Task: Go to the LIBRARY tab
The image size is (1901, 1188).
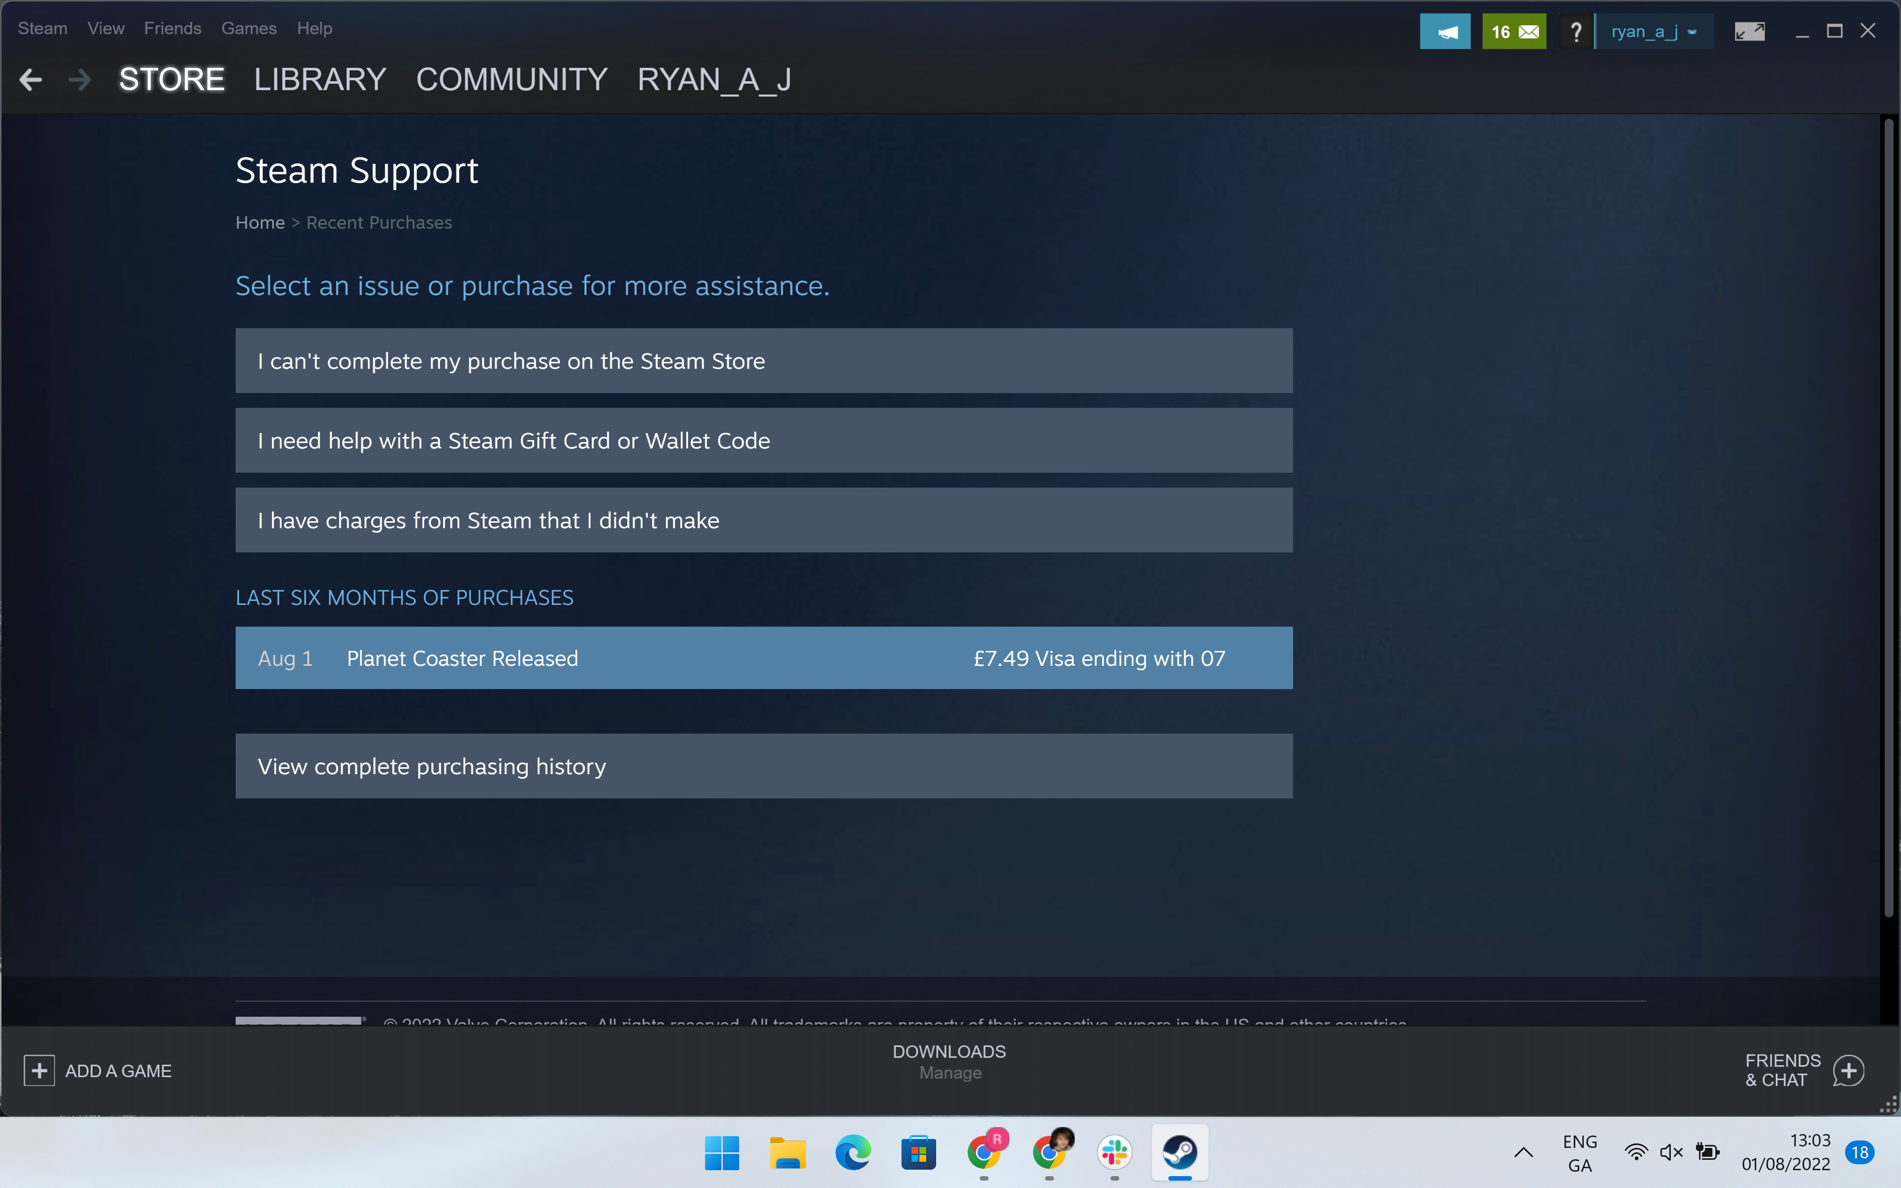Action: (320, 79)
